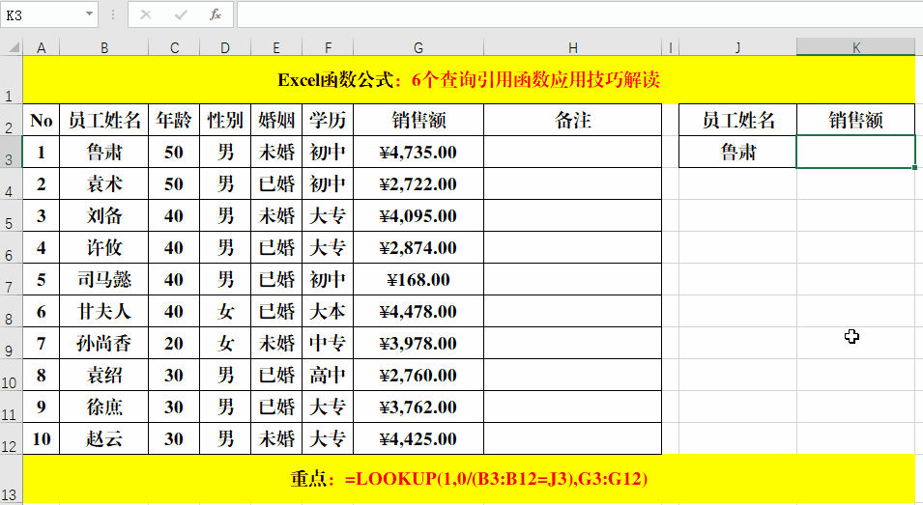The image size is (923, 505).
Task: Click the selected empty cell K3
Action: coord(856,152)
